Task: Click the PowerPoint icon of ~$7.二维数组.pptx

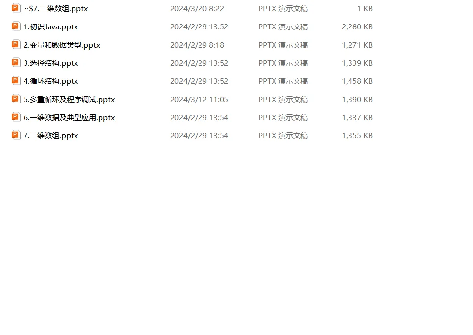Action: [16, 8]
